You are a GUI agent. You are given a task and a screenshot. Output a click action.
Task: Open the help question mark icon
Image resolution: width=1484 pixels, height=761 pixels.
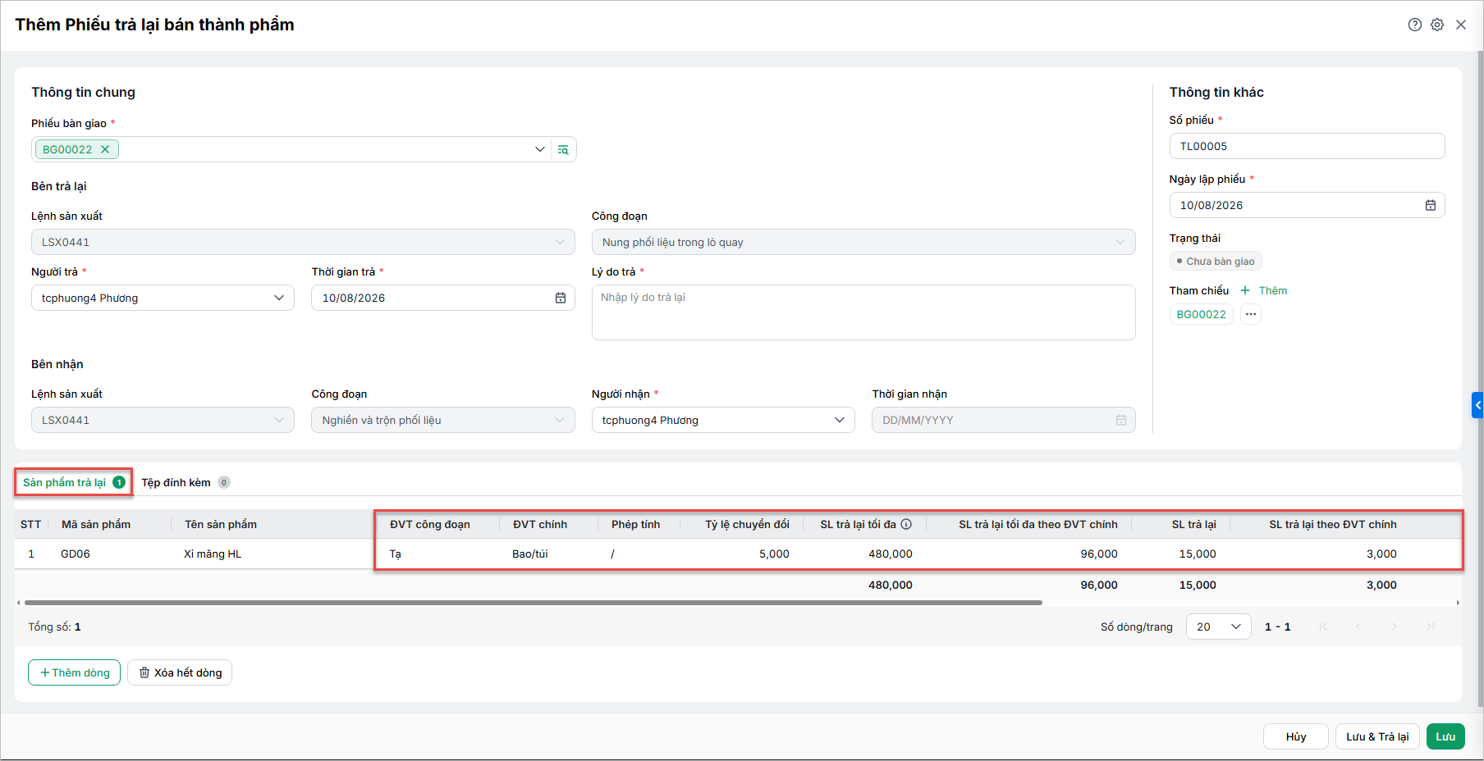point(1415,25)
